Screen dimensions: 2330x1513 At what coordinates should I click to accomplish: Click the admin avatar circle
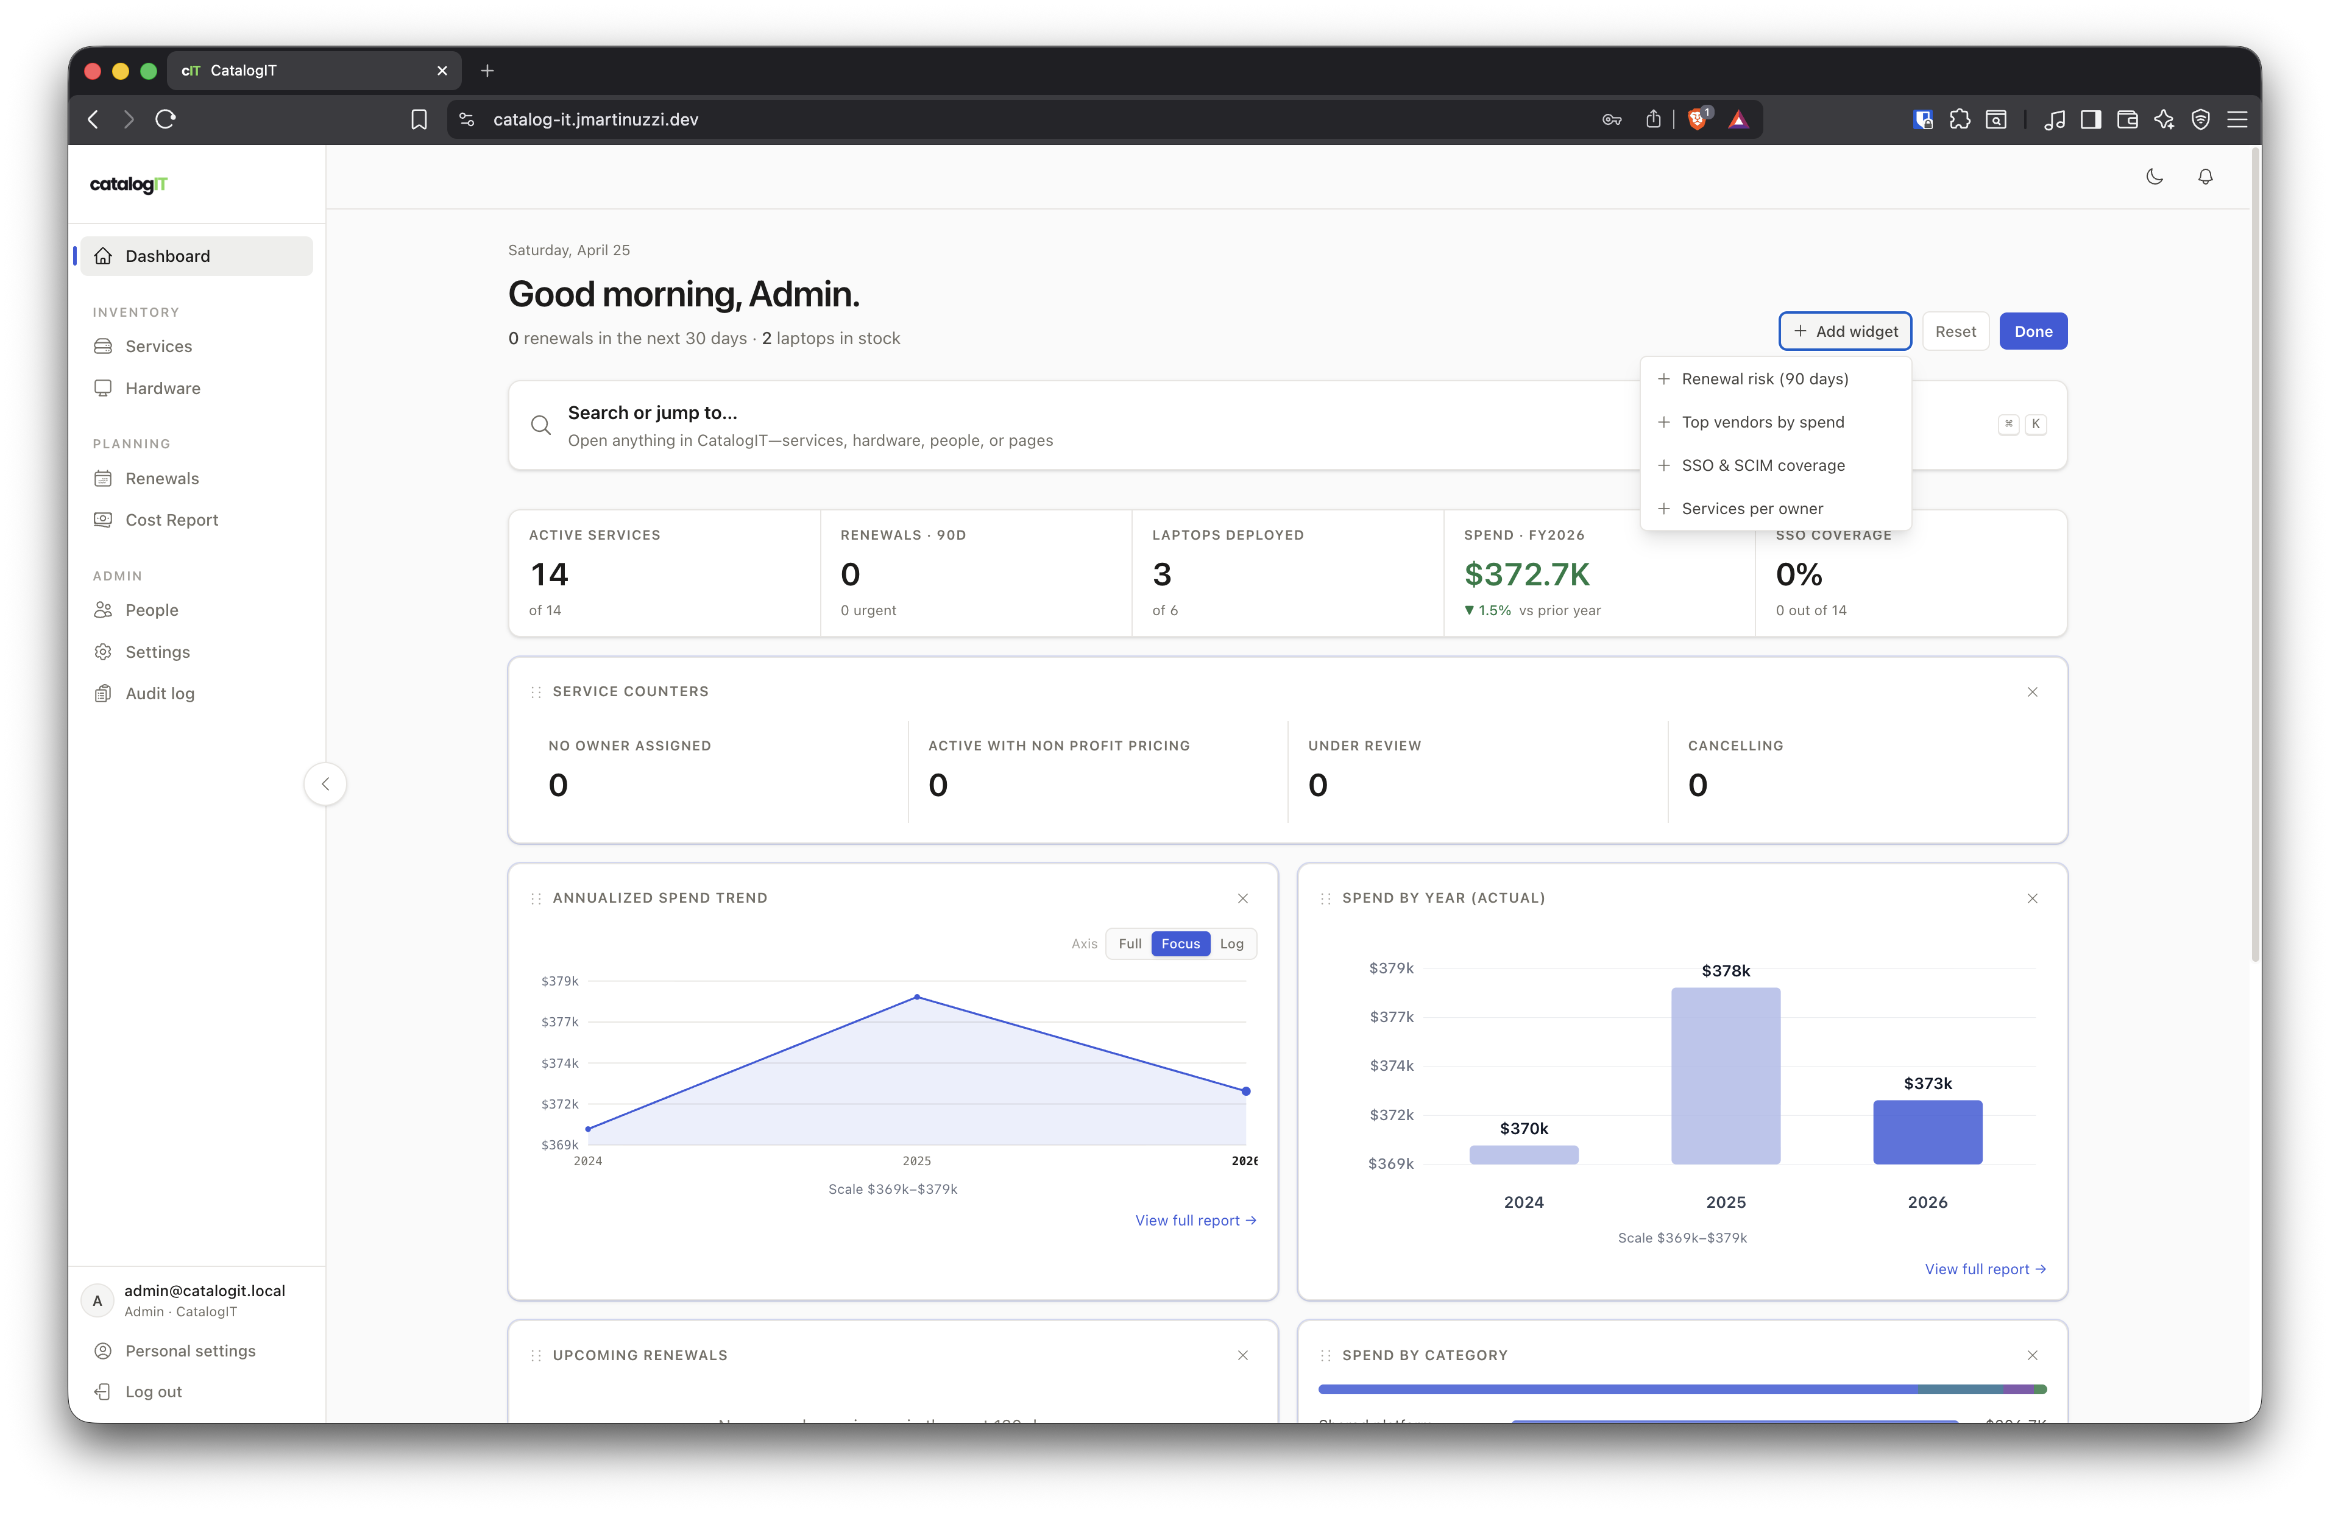tap(97, 1300)
